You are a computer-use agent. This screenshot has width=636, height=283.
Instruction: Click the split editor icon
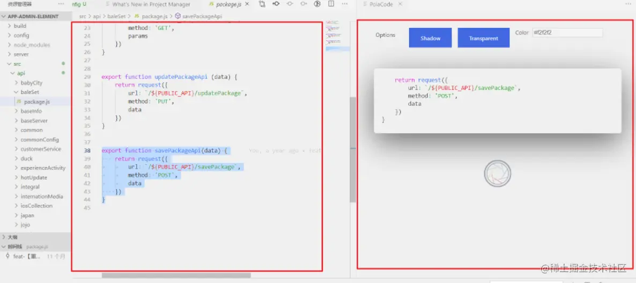[331, 4]
